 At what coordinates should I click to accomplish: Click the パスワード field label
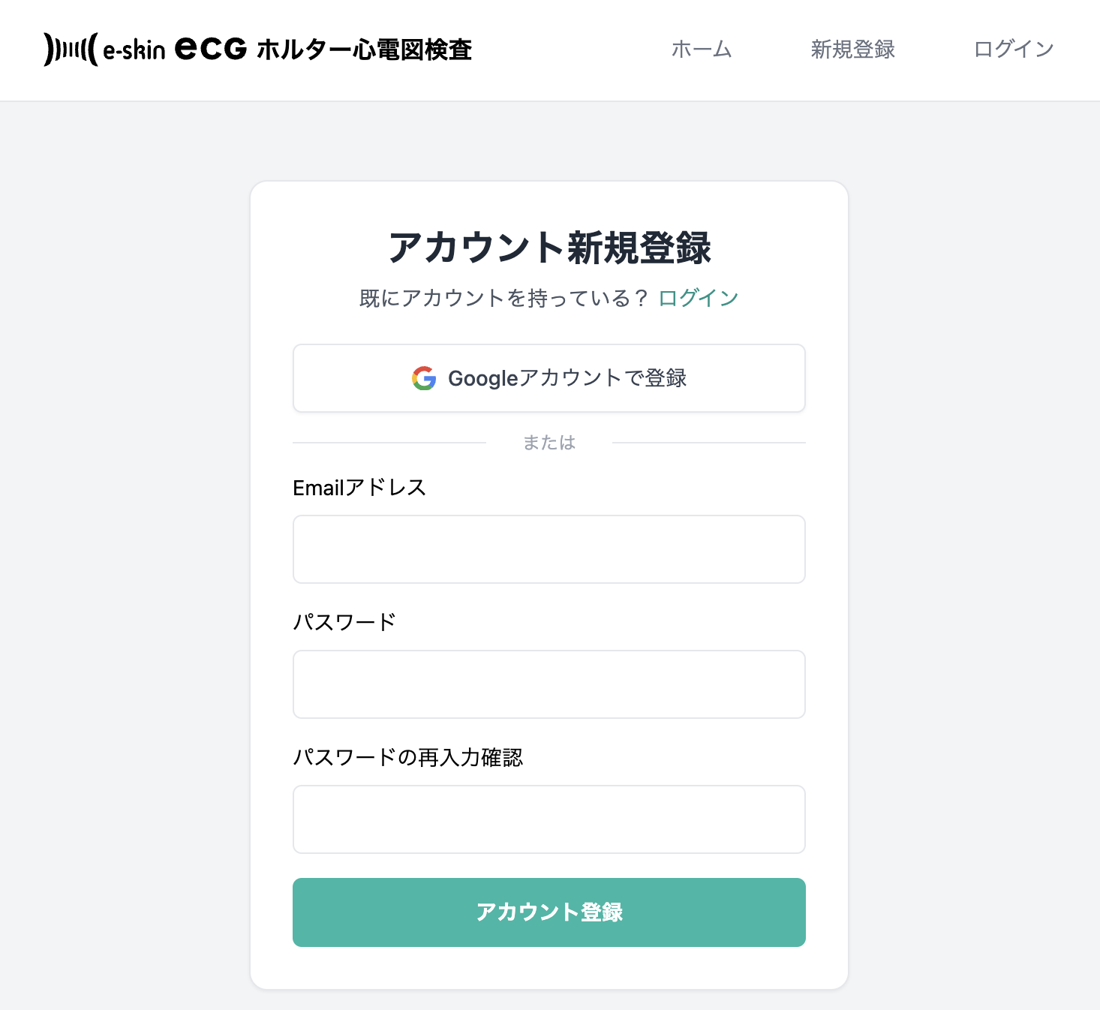(x=344, y=621)
